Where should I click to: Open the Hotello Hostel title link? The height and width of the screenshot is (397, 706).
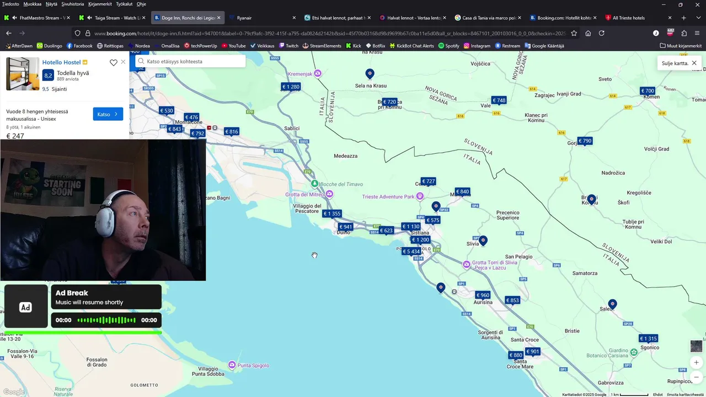tap(61, 62)
